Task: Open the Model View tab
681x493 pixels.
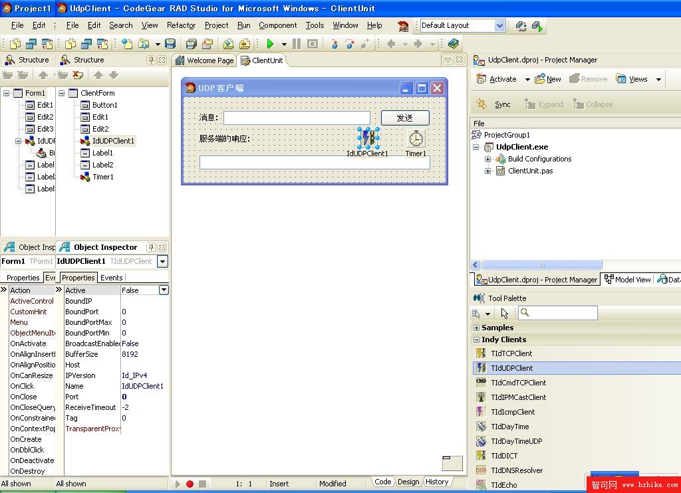Action: click(x=627, y=280)
